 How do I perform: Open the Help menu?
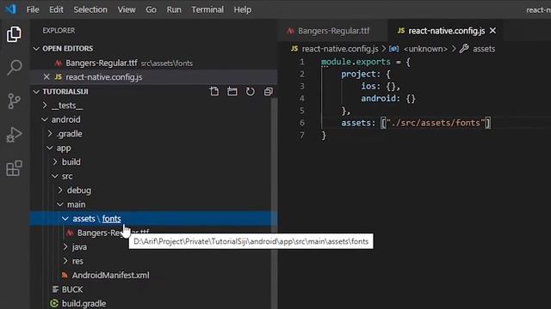tap(243, 9)
